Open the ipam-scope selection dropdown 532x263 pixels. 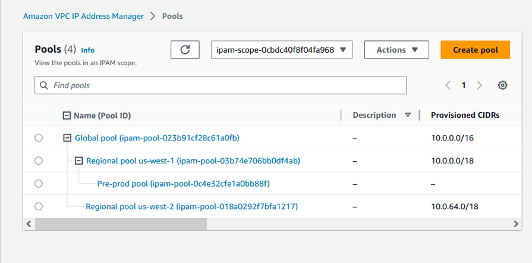pos(282,50)
